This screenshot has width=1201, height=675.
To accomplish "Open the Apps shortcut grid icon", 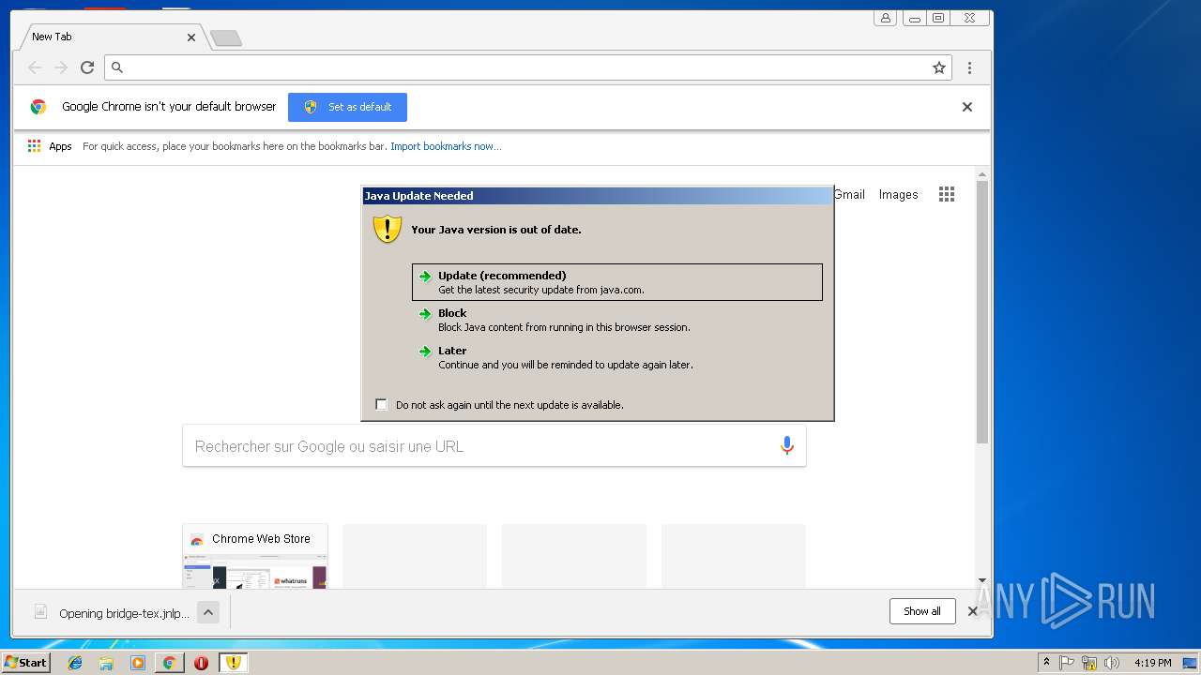I will pos(35,146).
